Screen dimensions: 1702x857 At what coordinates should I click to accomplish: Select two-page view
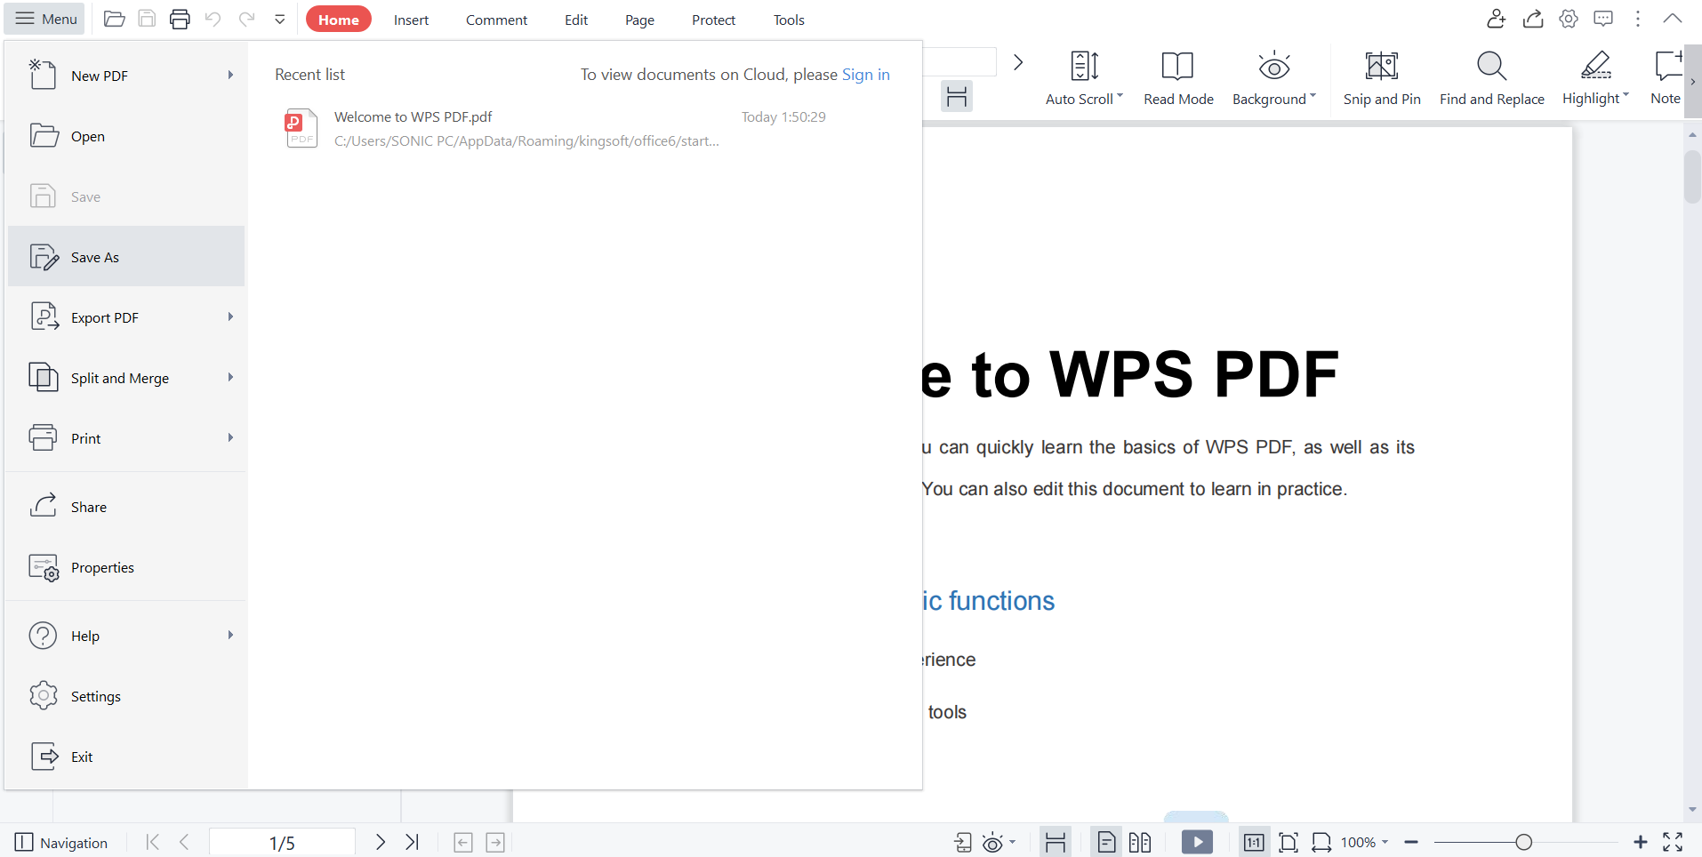[1140, 842]
